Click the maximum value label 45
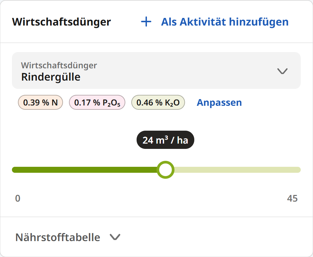 click(292, 199)
